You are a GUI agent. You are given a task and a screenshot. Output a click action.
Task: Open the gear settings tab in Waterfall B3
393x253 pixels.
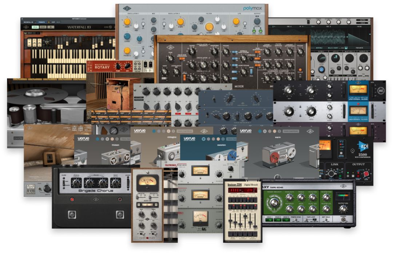(51, 27)
